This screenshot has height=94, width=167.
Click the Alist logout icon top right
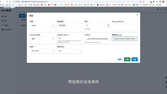165,9
